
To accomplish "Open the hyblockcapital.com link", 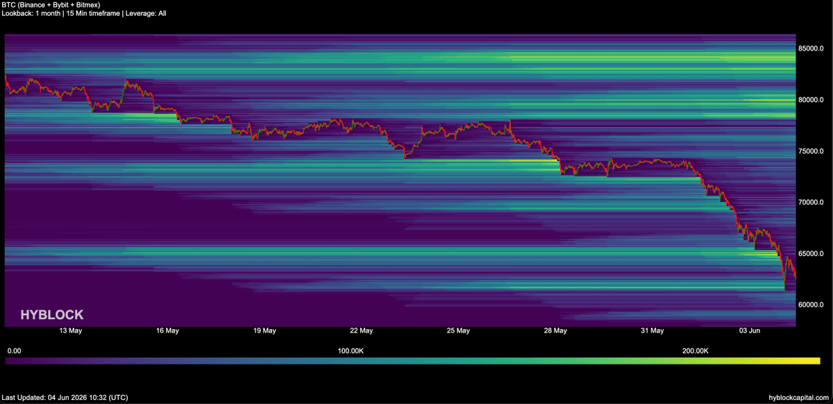I will pyautogui.click(x=799, y=398).
